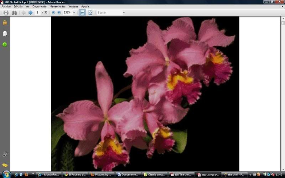Open the Attachments paperclip panel
The height and width of the screenshot is (178, 285).
(5, 154)
